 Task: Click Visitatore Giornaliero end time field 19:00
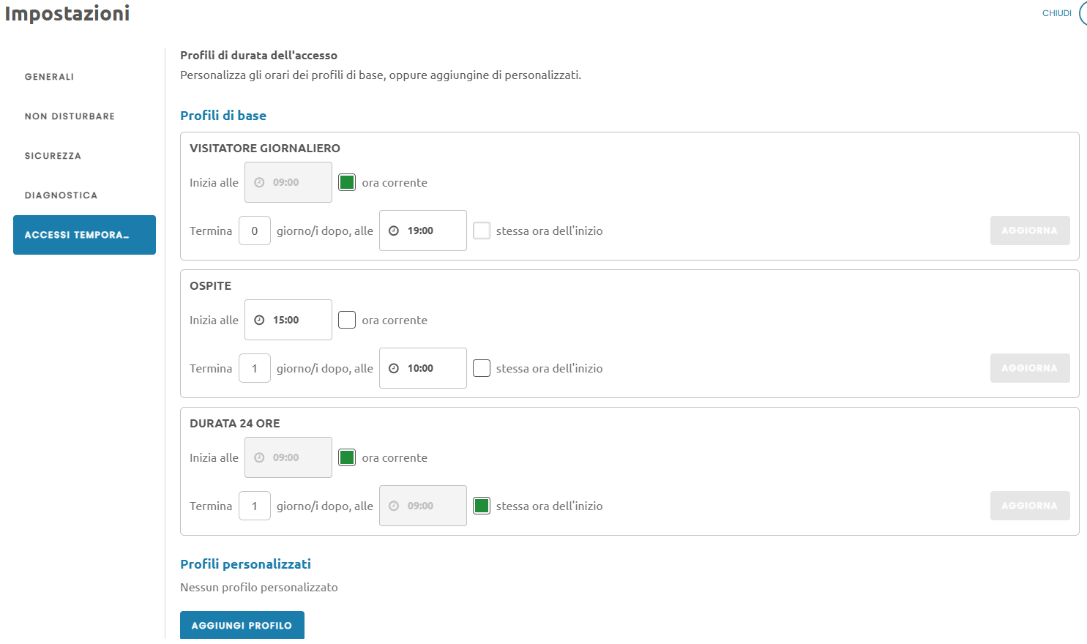(423, 231)
